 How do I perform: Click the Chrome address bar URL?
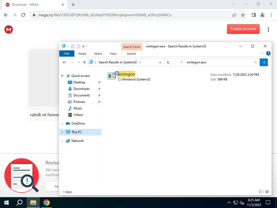click(x=105, y=15)
